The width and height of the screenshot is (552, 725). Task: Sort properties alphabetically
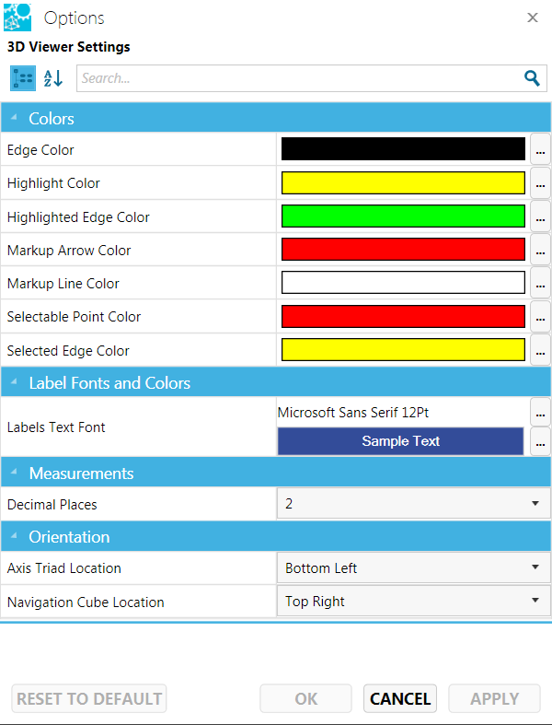[53, 78]
